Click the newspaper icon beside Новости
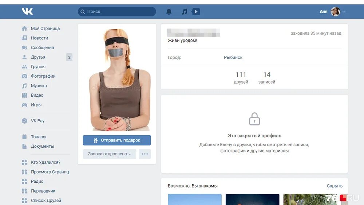Screen dimensions: 364x205 [x=24, y=38]
